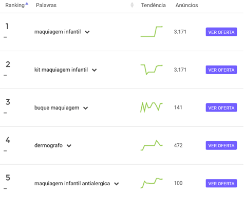Open the trend sparkline for maquiagem infantil
244x198 pixels.
(152, 32)
